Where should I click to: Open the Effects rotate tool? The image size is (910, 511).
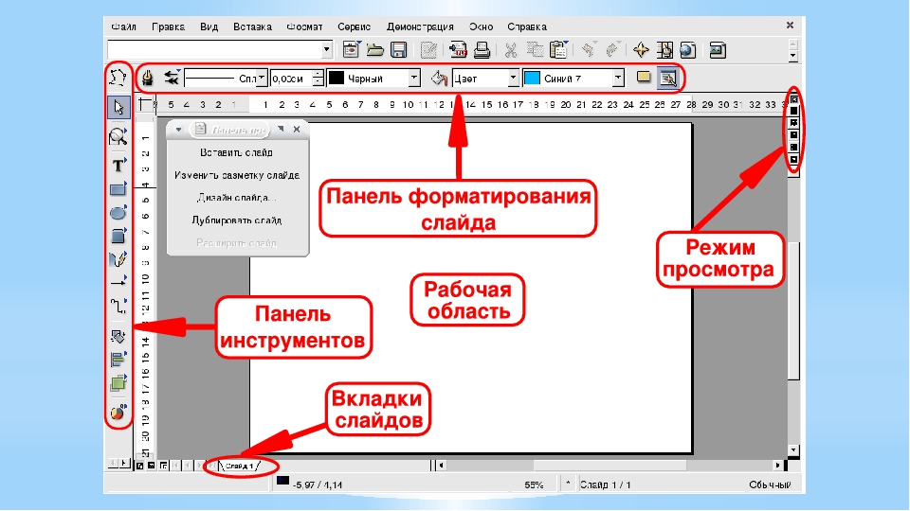pos(118,337)
